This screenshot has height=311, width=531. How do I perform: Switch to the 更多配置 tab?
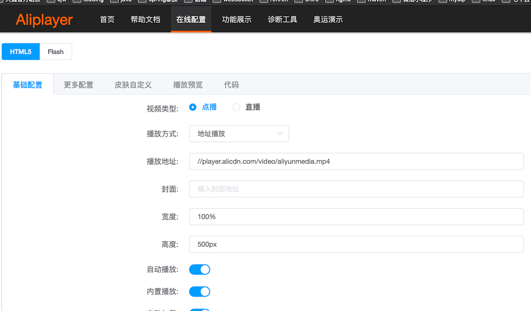click(79, 85)
